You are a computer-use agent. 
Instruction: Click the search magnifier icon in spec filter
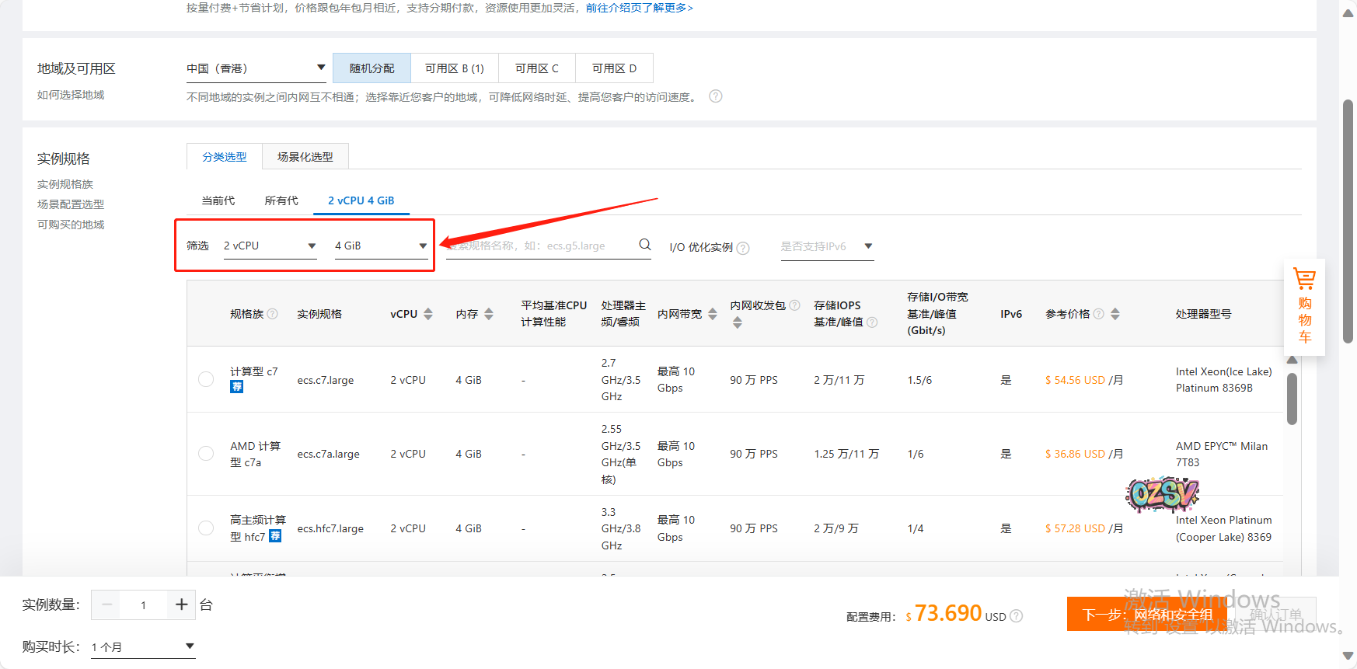pos(644,245)
